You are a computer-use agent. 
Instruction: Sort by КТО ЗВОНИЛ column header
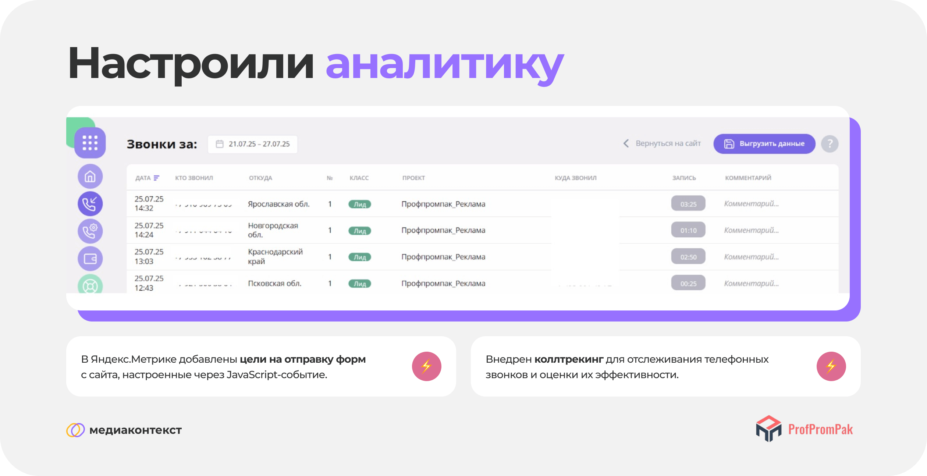coord(194,178)
